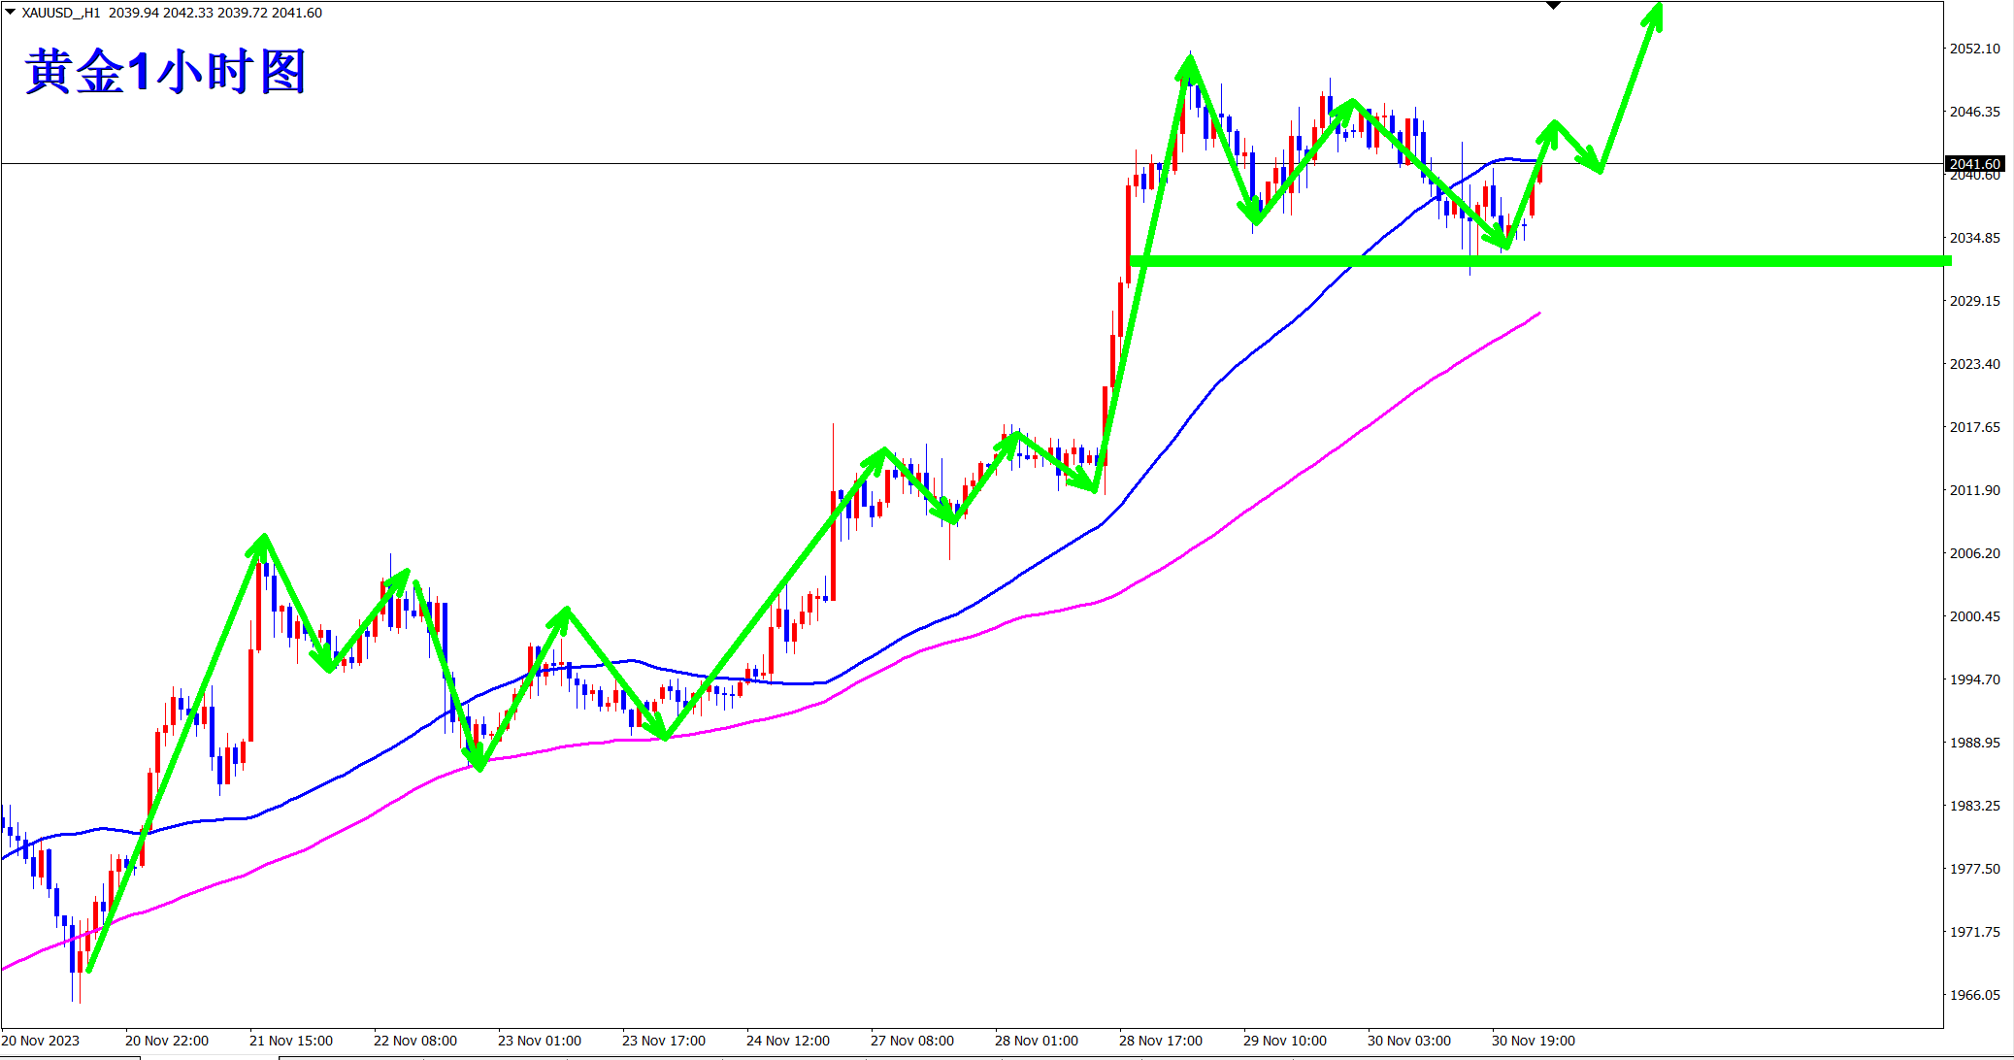Click the OHLC values 2039.94 2042.33 text
The width and height of the screenshot is (2014, 1060).
pyautogui.click(x=184, y=13)
